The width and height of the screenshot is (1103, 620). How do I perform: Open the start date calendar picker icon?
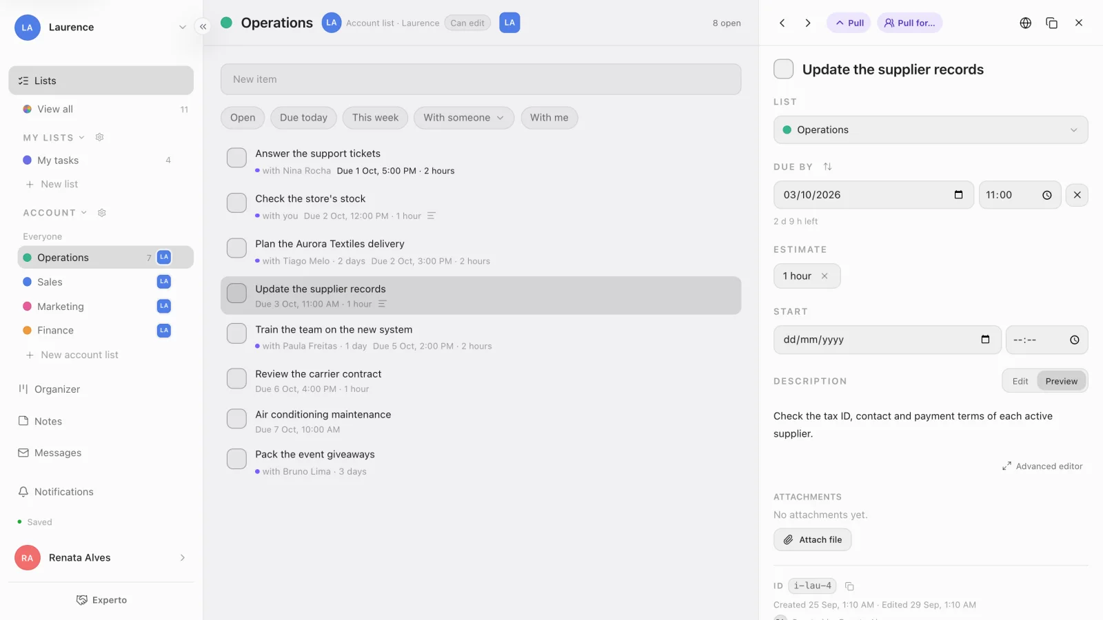985,340
